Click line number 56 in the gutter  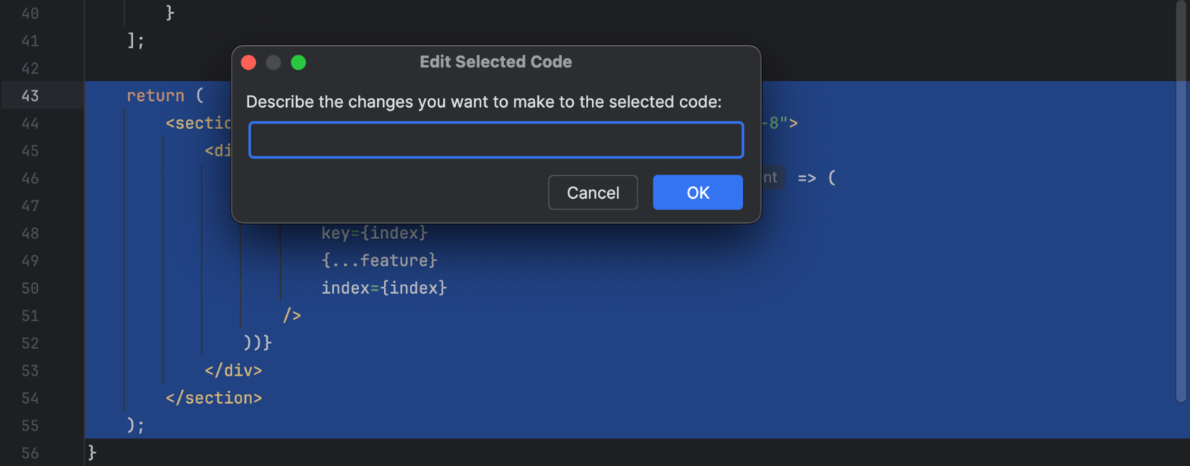[x=30, y=452]
